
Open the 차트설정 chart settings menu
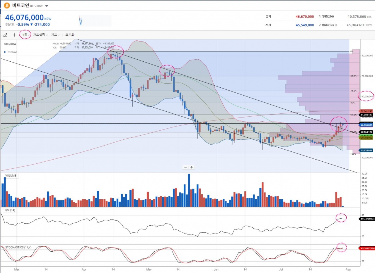40,35
